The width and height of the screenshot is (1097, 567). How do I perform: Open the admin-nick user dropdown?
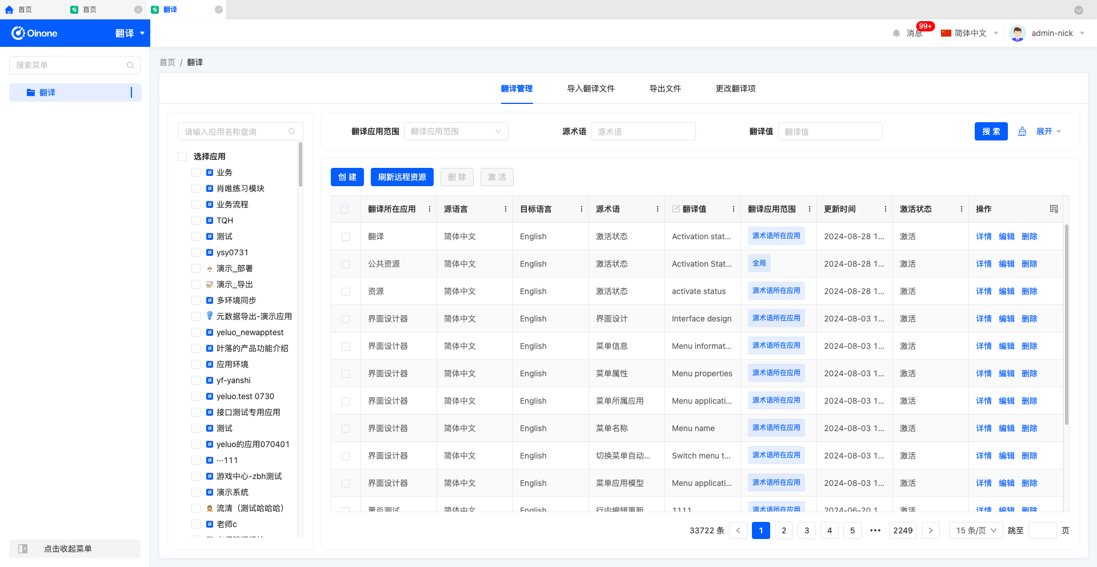pos(1058,33)
